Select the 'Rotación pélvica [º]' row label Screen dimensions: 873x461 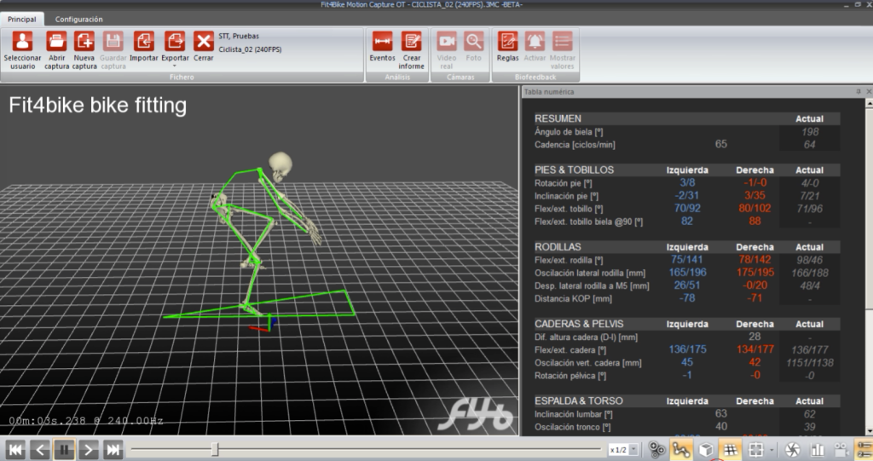(x=570, y=376)
